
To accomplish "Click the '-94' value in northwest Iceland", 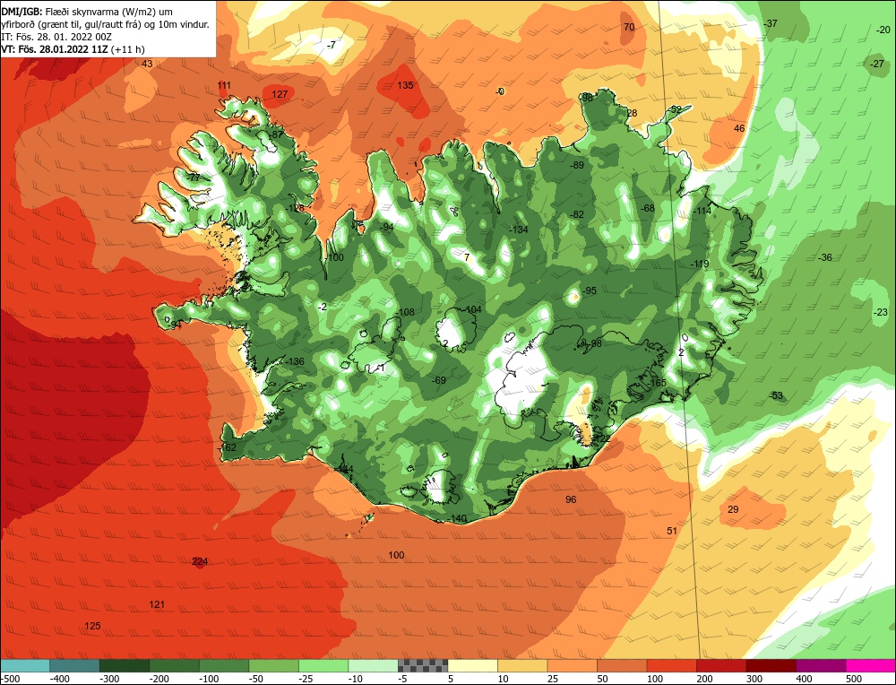I will point(387,228).
